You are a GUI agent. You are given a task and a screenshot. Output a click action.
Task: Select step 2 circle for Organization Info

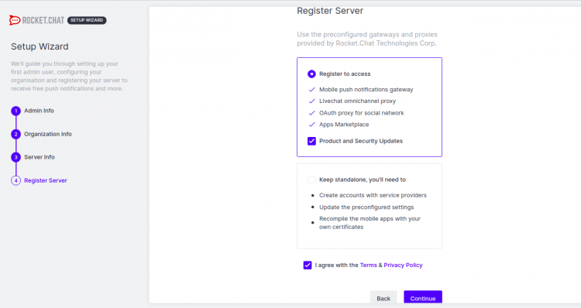(x=16, y=134)
